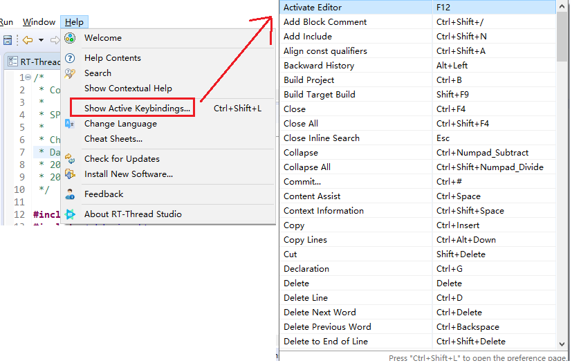Select the Close Inline Search row

tap(418, 138)
